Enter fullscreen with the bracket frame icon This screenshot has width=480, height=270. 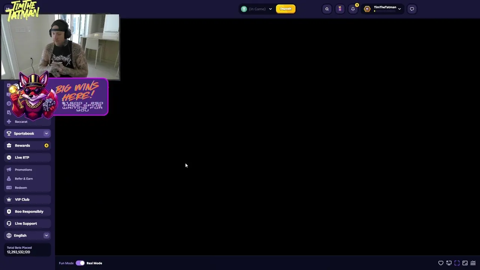point(457,263)
